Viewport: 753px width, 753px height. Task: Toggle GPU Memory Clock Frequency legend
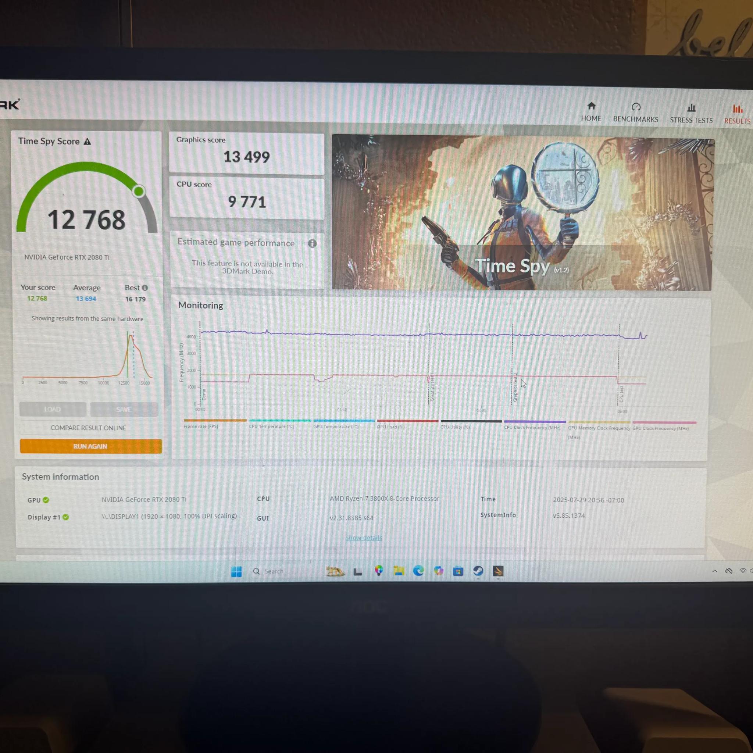(599, 430)
